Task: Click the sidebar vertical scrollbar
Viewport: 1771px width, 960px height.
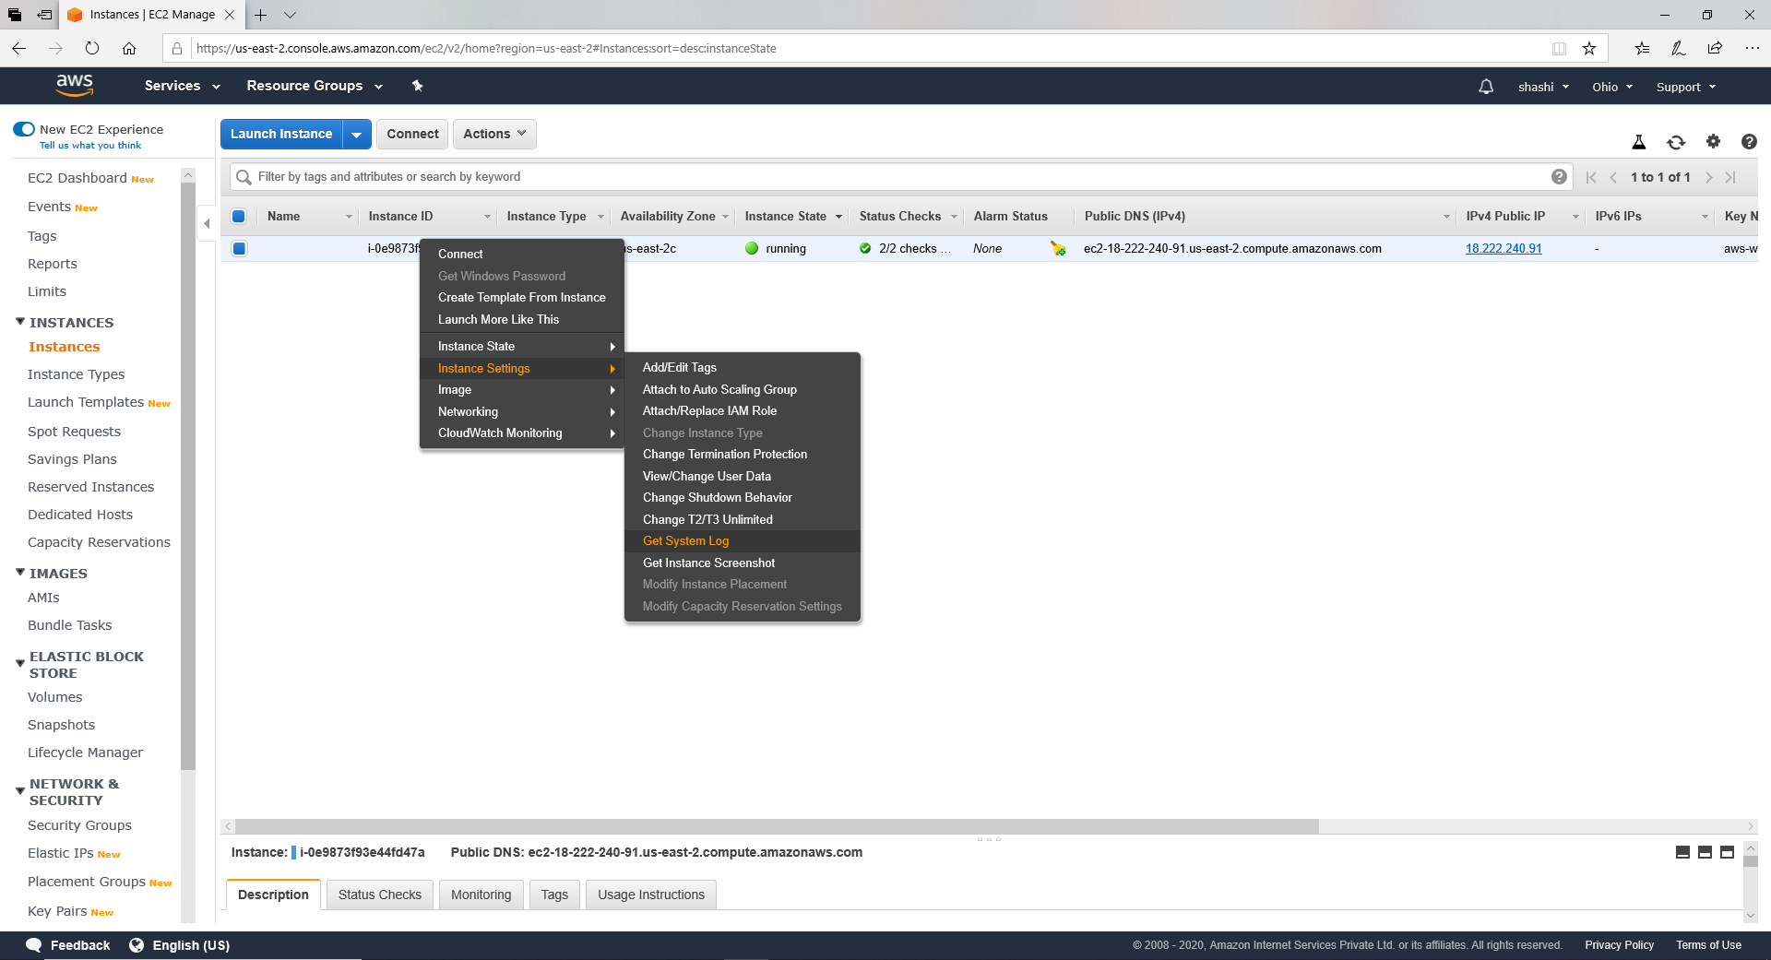Action: pos(188,475)
